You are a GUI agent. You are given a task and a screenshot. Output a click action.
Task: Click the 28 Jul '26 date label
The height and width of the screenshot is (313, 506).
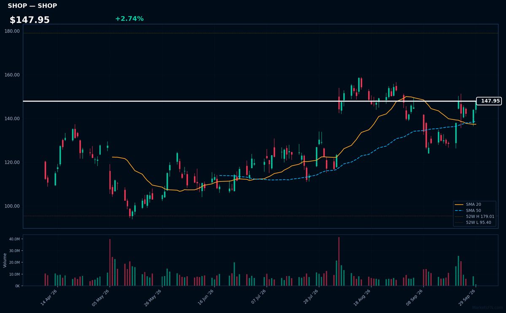[x=311, y=298]
